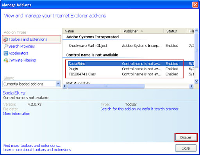Screen dimensions: 200x155
Task: Sort list by Name column header
Action: 92,31
